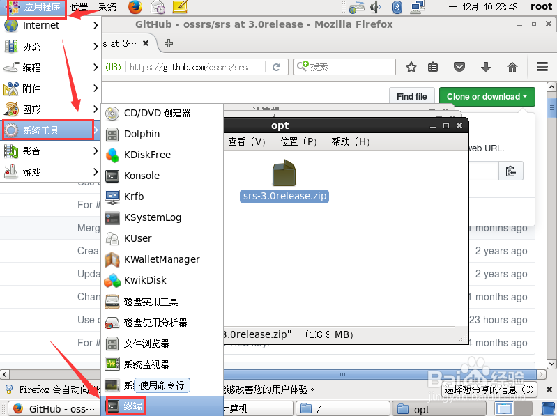
Task: Expand the 附件 accessories submenu
Action: tap(50, 88)
